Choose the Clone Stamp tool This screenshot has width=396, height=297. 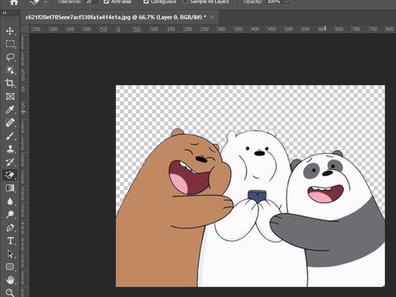(10, 149)
